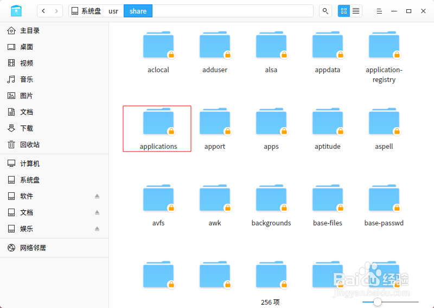The height and width of the screenshot is (308, 434).
Task: Open the file manager main menu
Action: tap(379, 11)
